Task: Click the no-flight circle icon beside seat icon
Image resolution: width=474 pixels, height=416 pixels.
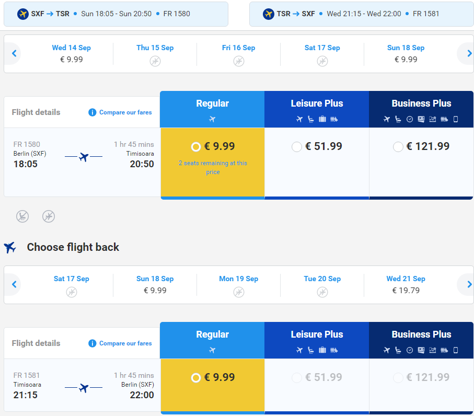Action: (x=49, y=216)
